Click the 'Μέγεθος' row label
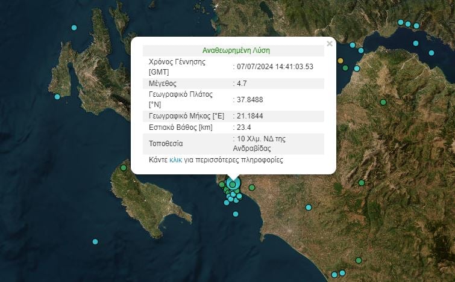 [x=163, y=84]
